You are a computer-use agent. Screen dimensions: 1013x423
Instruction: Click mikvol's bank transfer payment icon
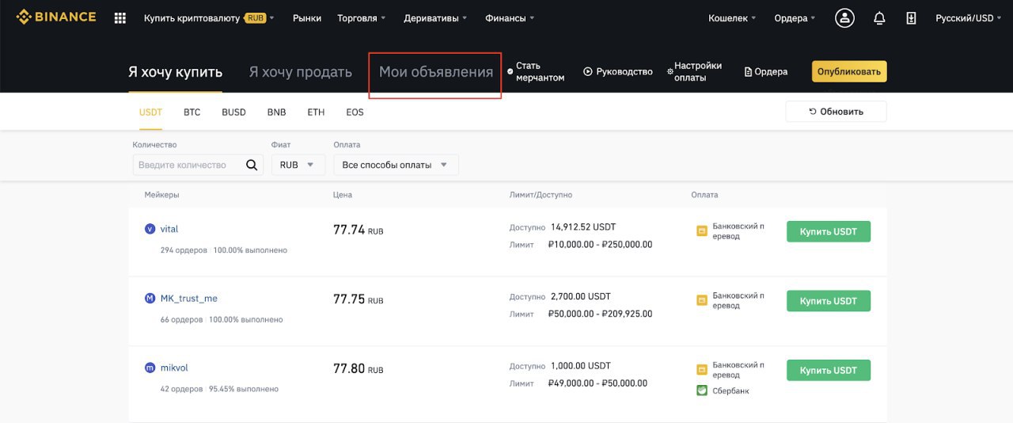(x=701, y=370)
